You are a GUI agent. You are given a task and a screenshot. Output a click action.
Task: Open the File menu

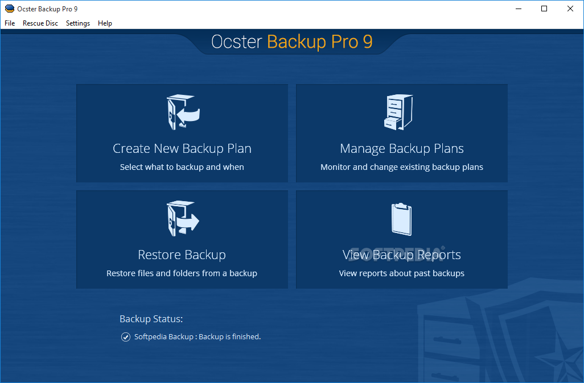10,23
